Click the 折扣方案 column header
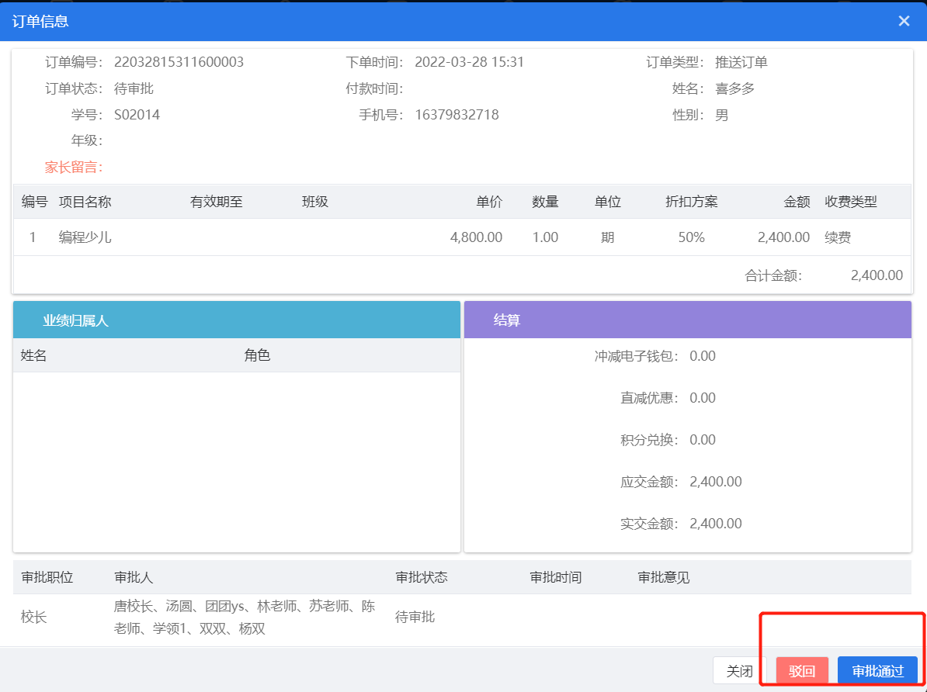The width and height of the screenshot is (927, 692). (691, 202)
